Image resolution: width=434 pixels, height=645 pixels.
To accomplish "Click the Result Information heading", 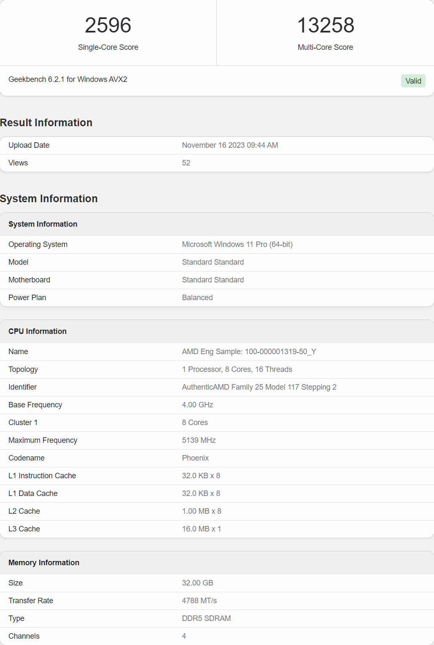I will coord(46,123).
